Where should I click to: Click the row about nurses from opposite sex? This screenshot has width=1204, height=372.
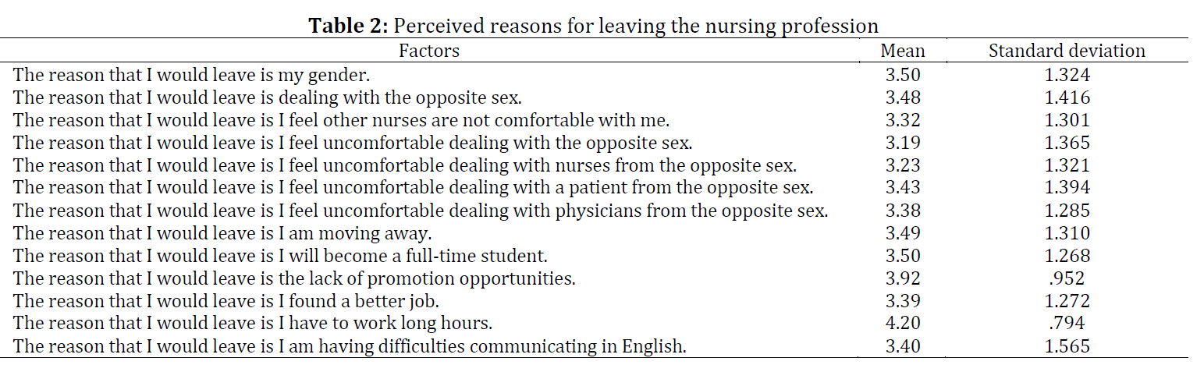(x=601, y=165)
